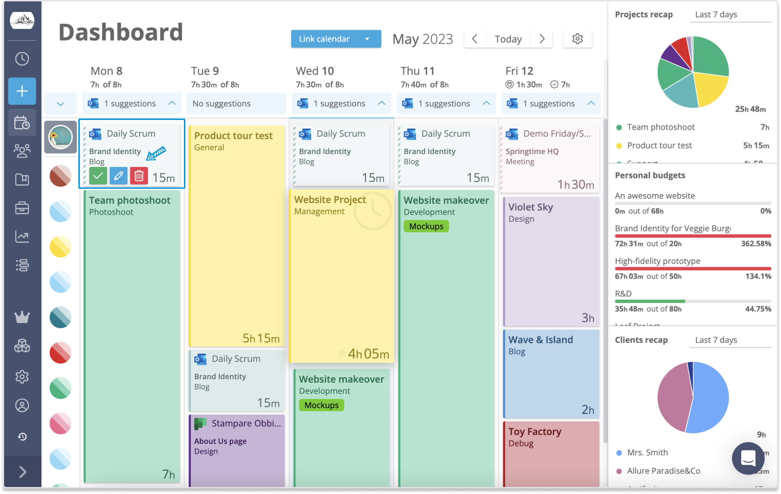This screenshot has width=781, height=494.
Task: Expand the sidebar with bottom arrow
Action: click(x=22, y=472)
